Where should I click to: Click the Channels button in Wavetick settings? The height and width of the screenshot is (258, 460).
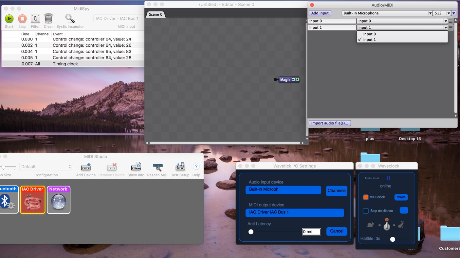[x=337, y=191]
